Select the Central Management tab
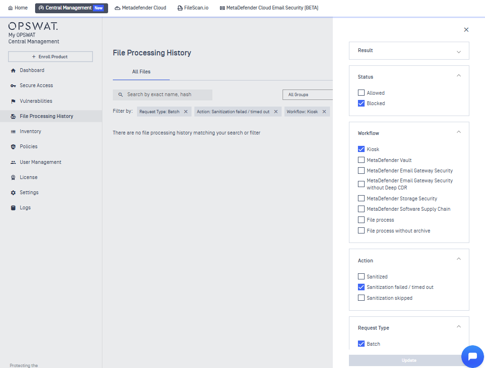The height and width of the screenshot is (368, 485). (x=72, y=8)
